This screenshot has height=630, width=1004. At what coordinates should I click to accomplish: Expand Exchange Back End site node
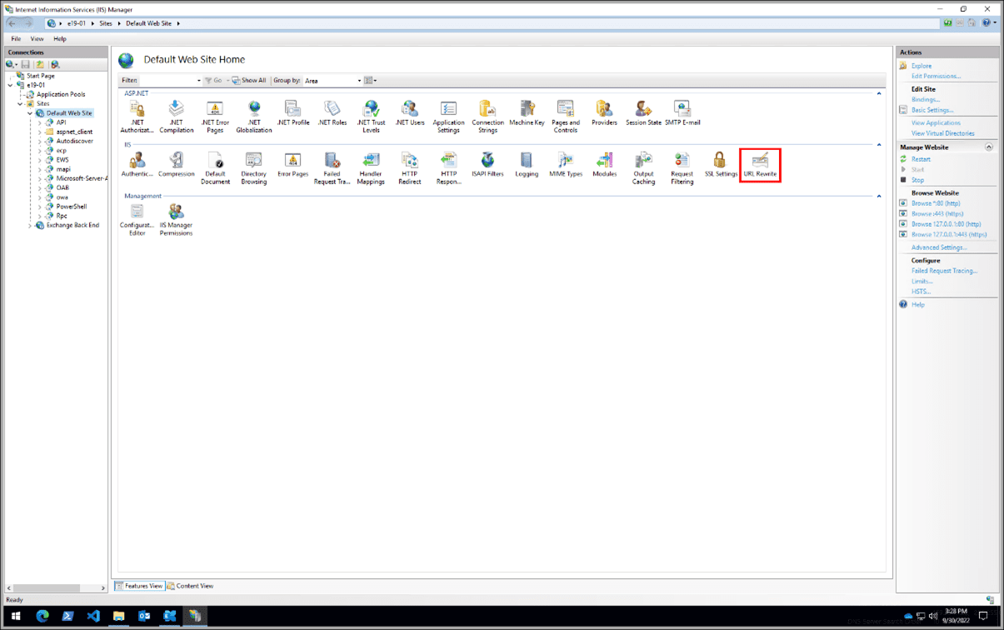pos(30,226)
